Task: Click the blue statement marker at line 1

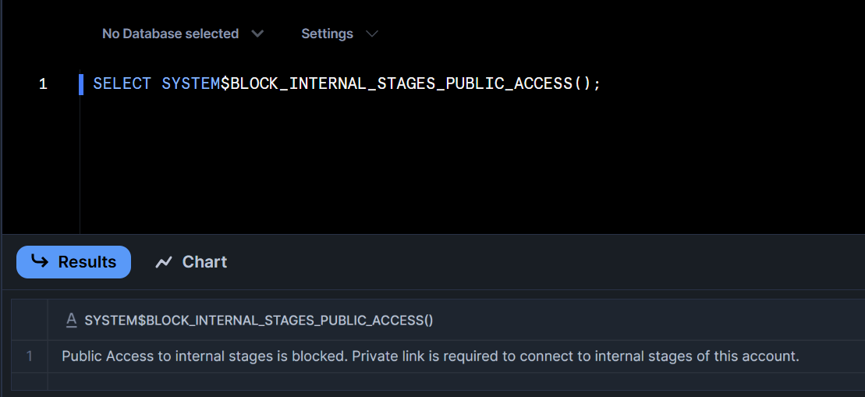Action: pyautogui.click(x=80, y=83)
